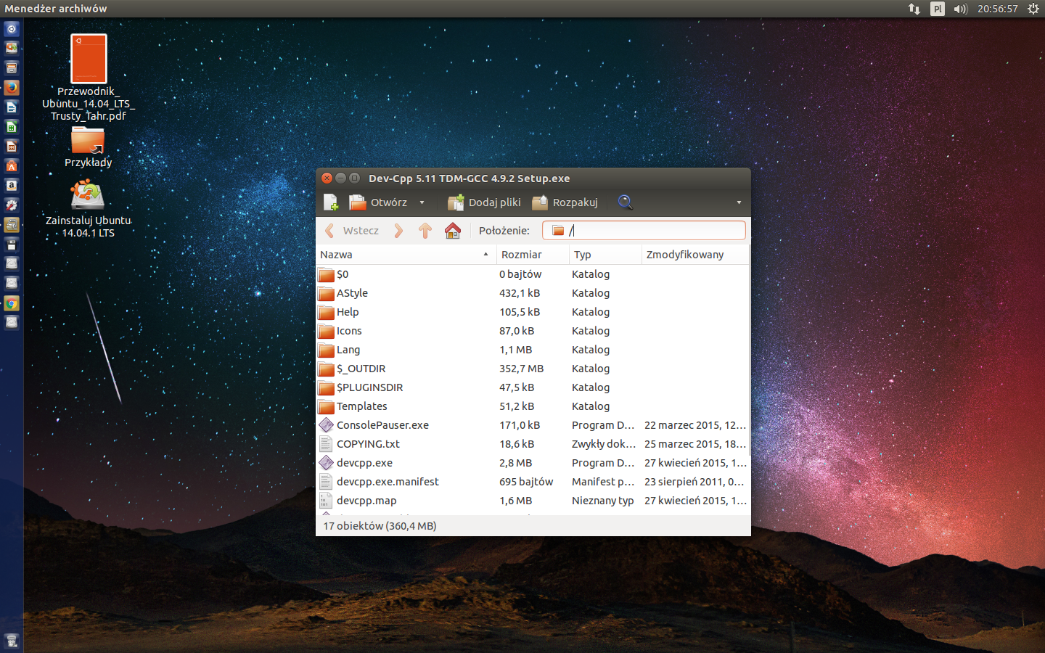Select the ConsolePauser.exe file icon

coord(326,425)
